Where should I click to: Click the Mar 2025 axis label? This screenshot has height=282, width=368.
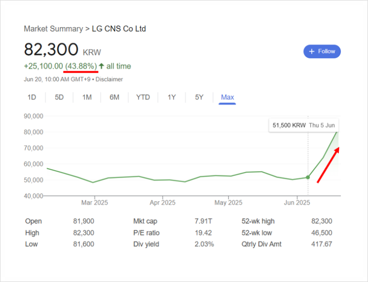(95, 202)
